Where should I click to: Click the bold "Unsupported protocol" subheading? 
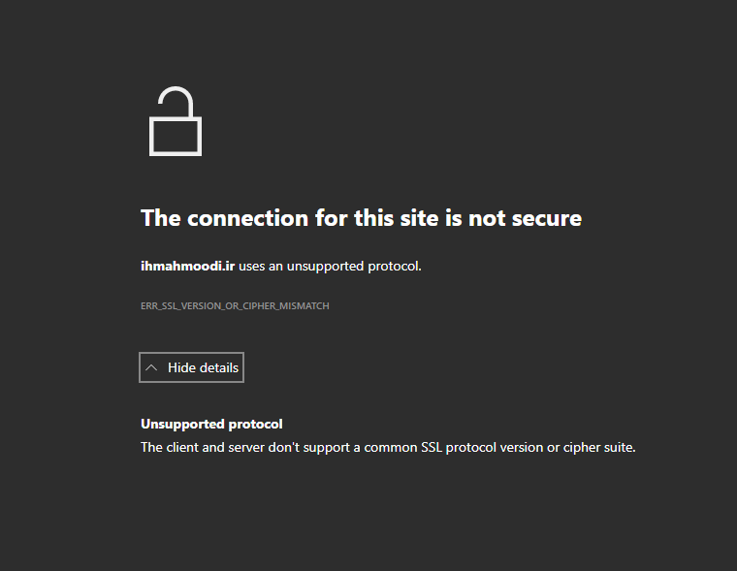pyautogui.click(x=211, y=425)
